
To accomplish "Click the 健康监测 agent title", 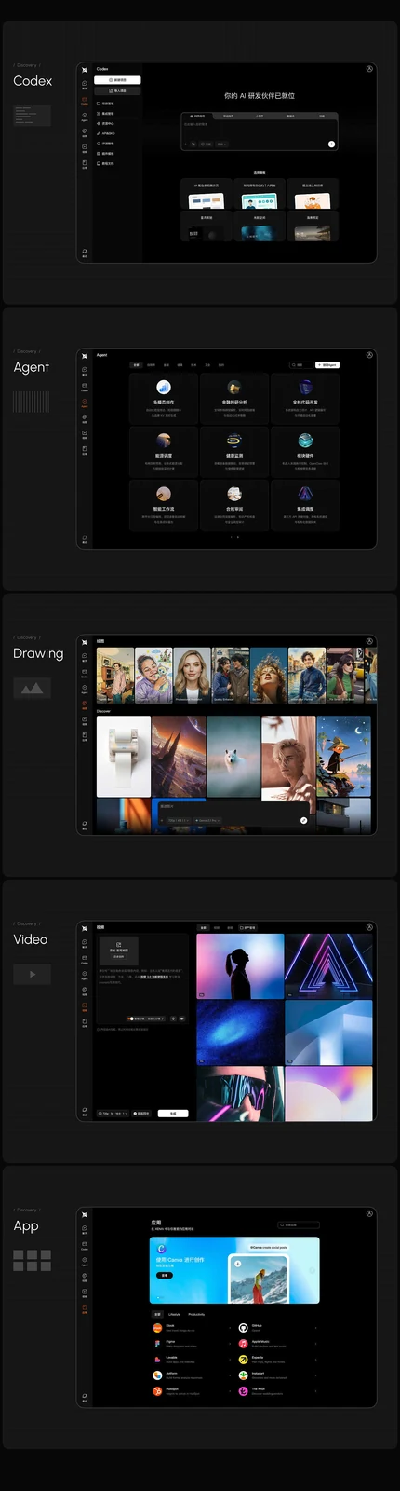I will pos(234,456).
